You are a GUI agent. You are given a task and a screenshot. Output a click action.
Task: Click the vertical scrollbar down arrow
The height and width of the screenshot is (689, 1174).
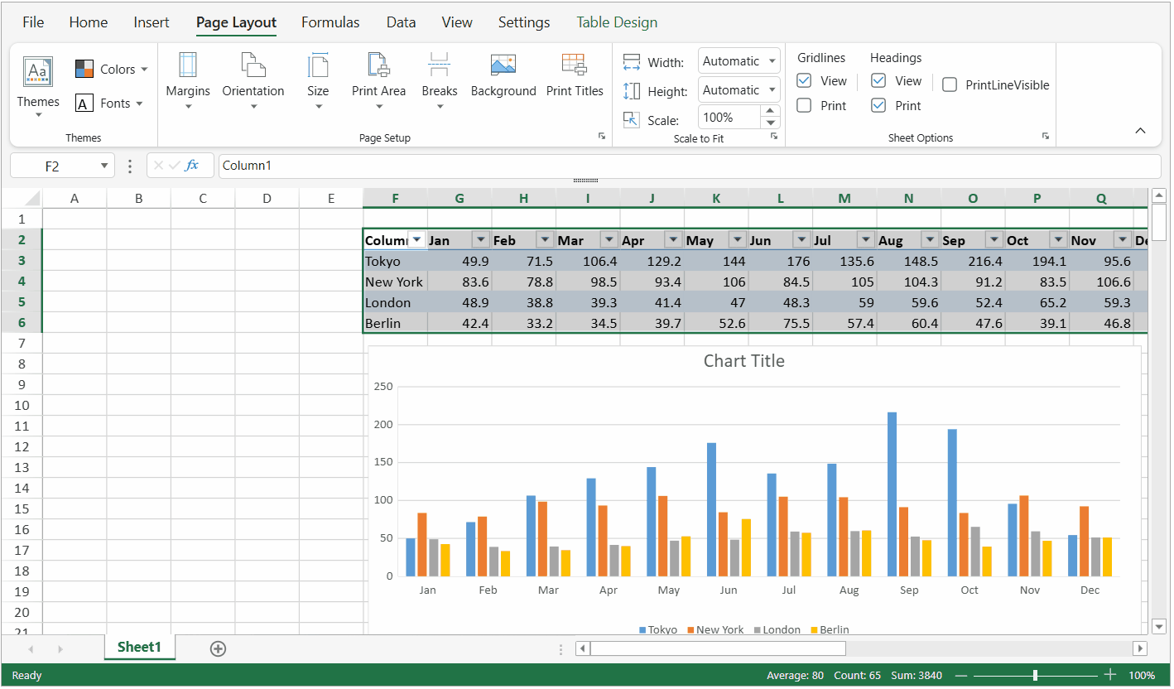pyautogui.click(x=1159, y=626)
